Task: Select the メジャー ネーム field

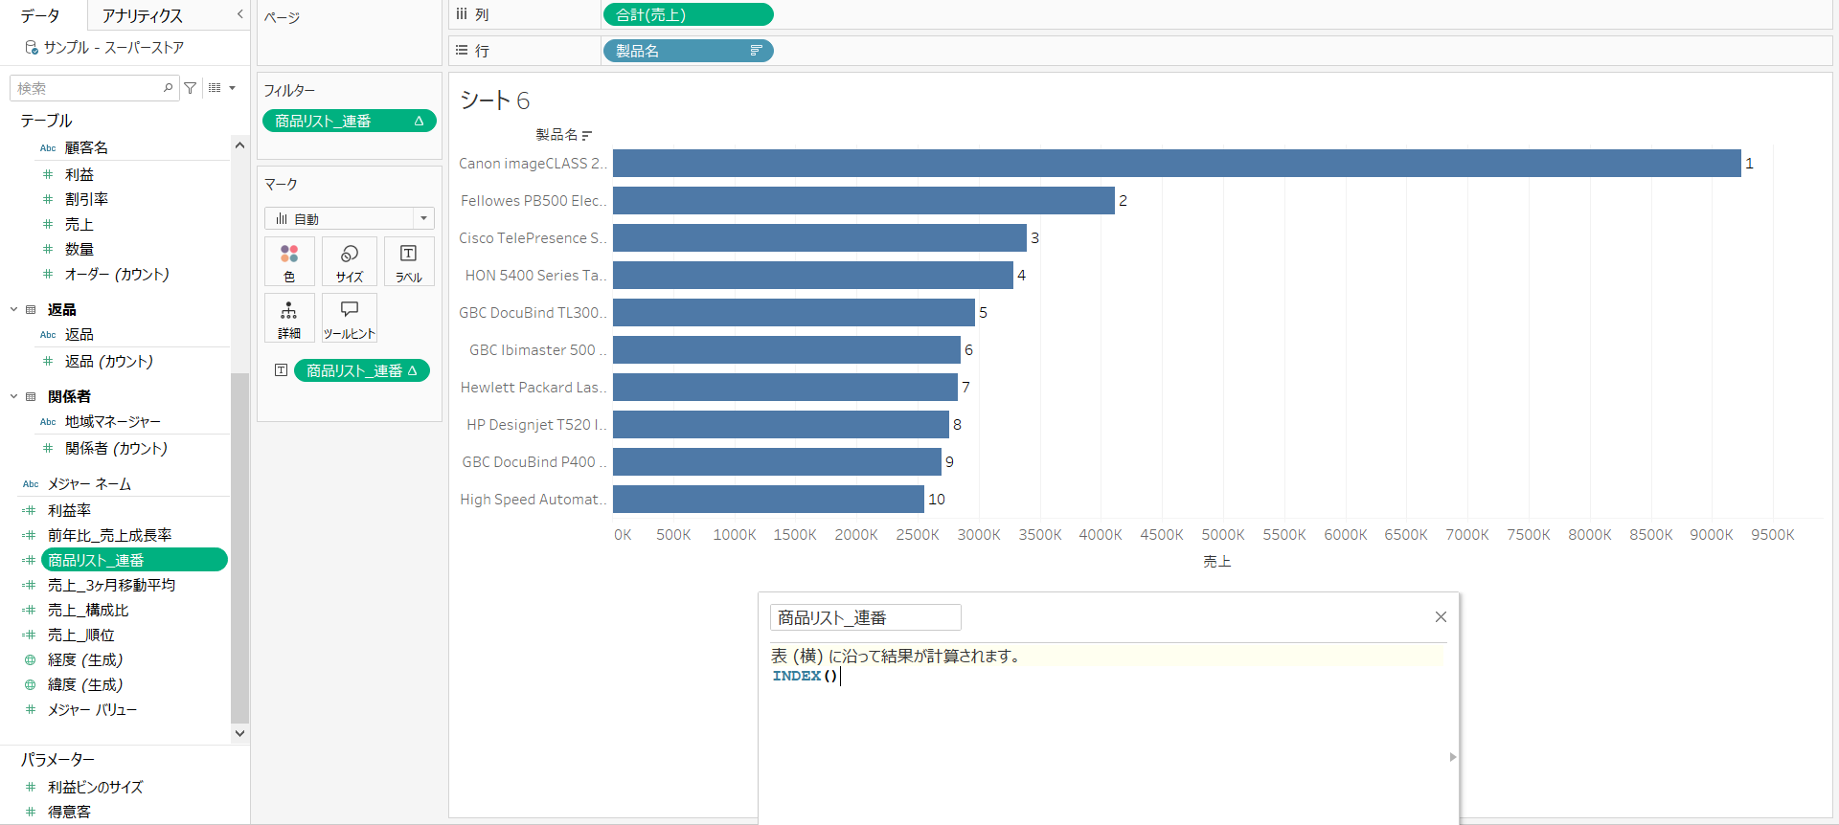Action: point(89,484)
